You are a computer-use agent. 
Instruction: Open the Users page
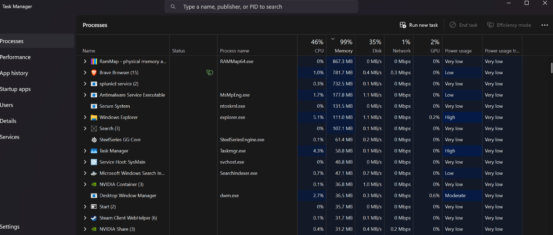37,105
